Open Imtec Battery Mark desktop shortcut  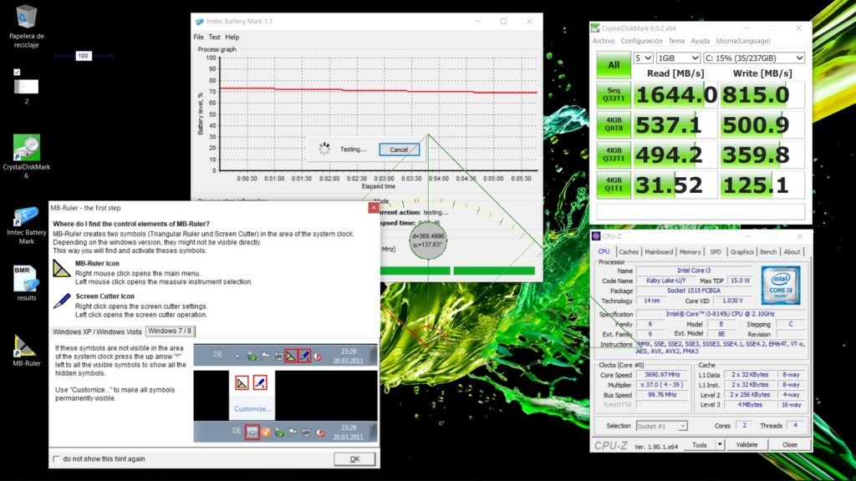26,225
